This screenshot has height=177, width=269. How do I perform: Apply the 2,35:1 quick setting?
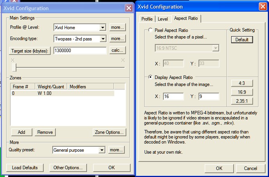tap(242, 101)
